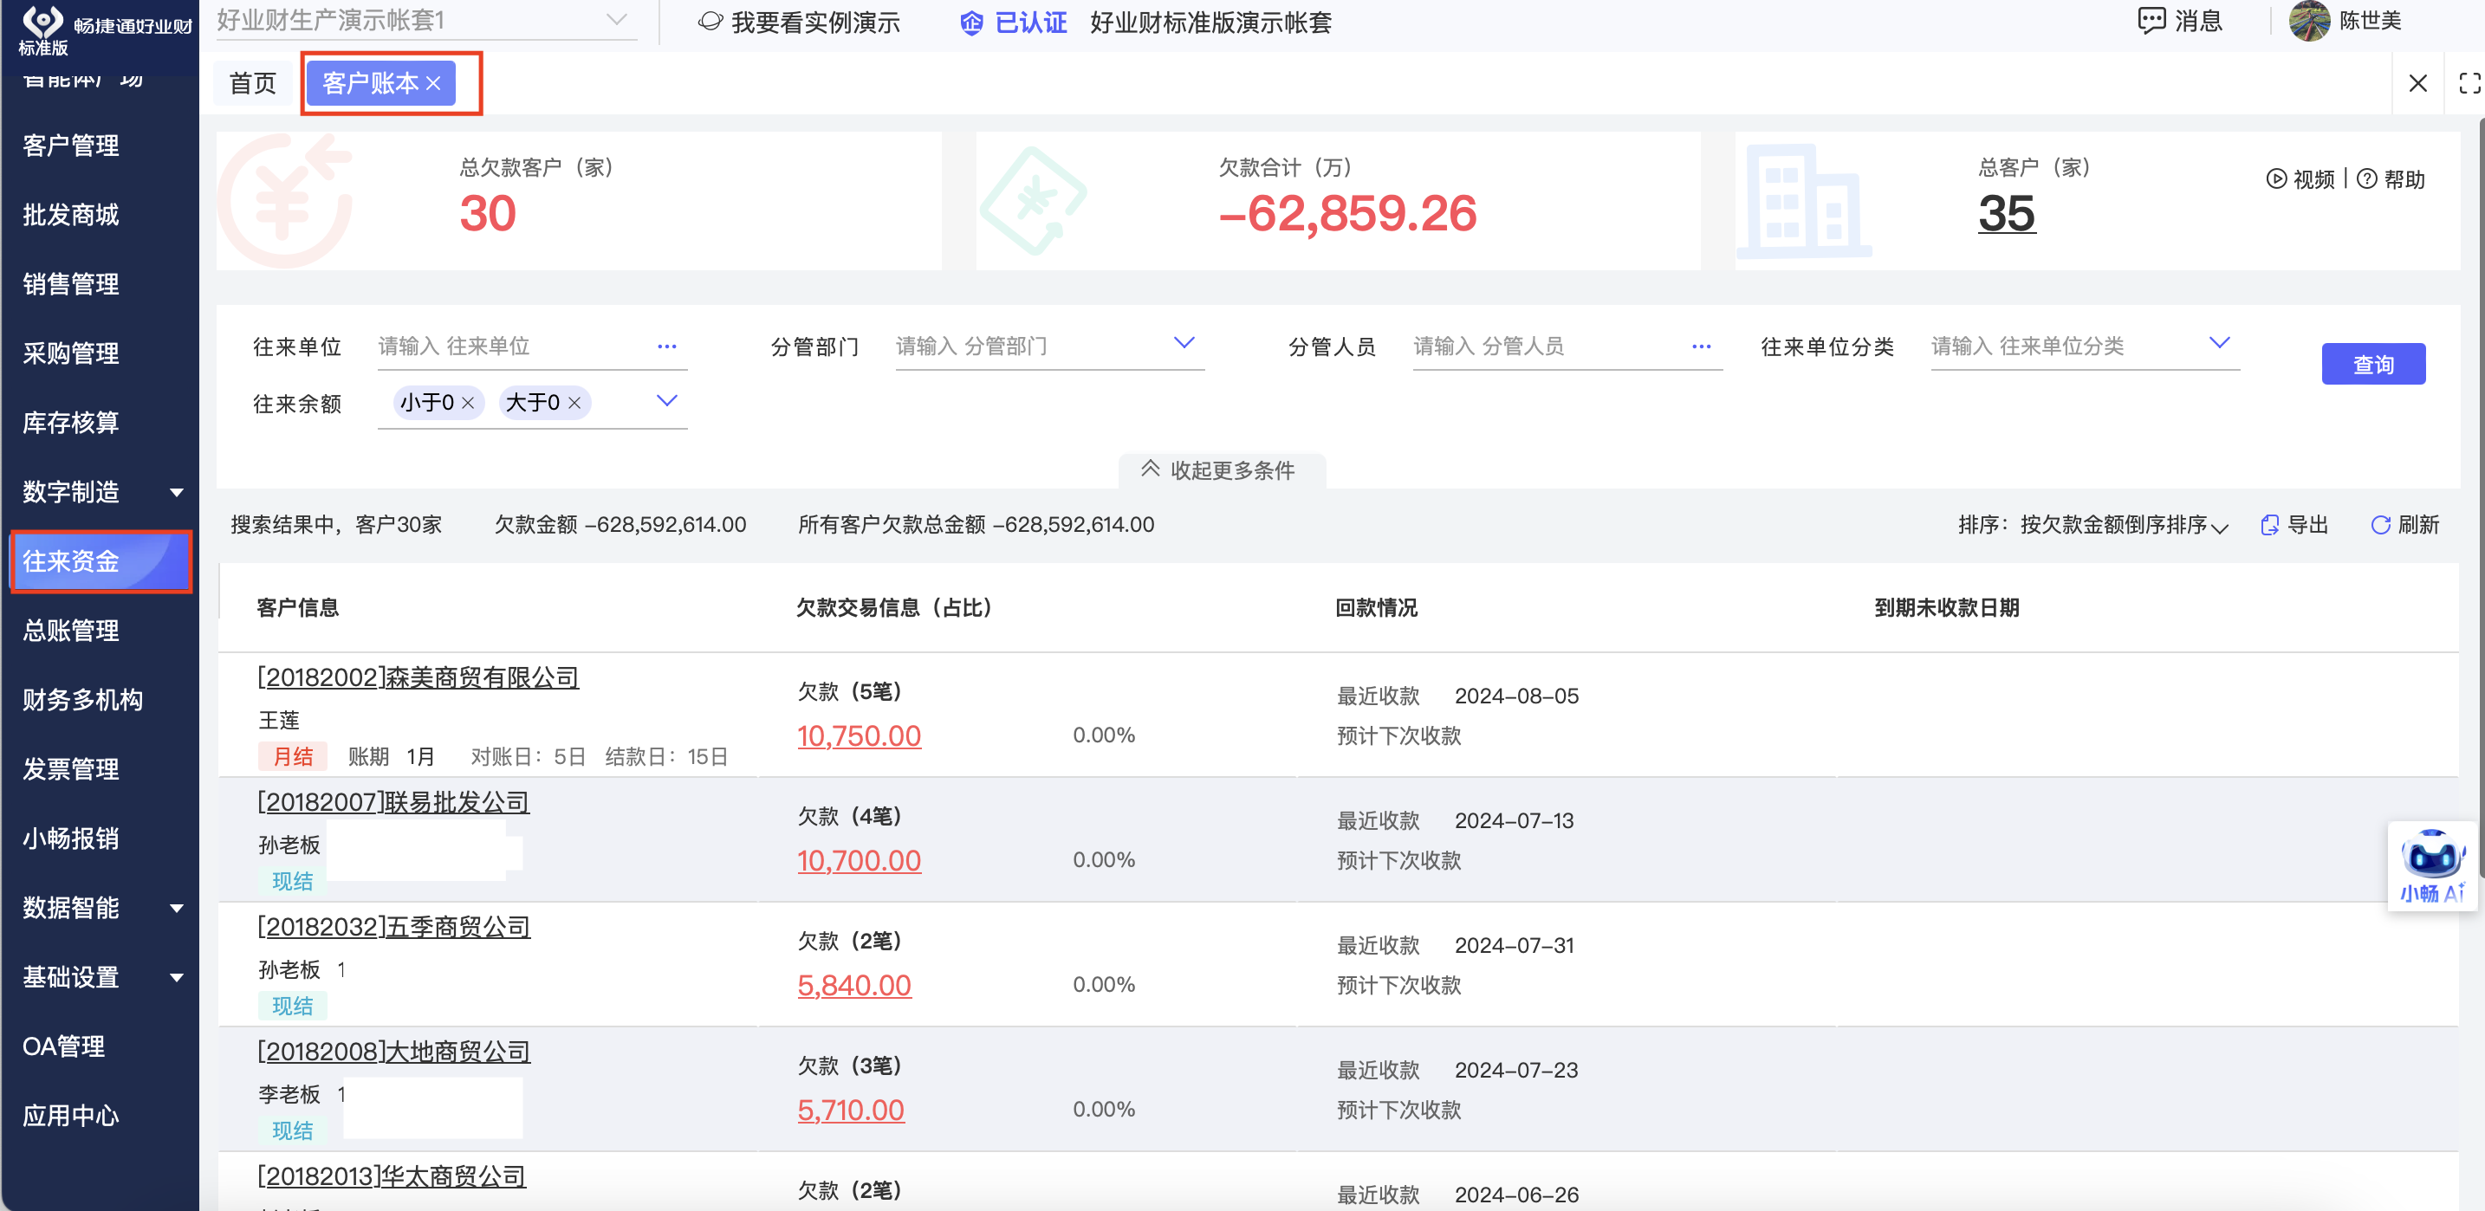The image size is (2485, 1211).
Task: Open 分管人员 ellipsis picker icon
Action: click(1701, 347)
